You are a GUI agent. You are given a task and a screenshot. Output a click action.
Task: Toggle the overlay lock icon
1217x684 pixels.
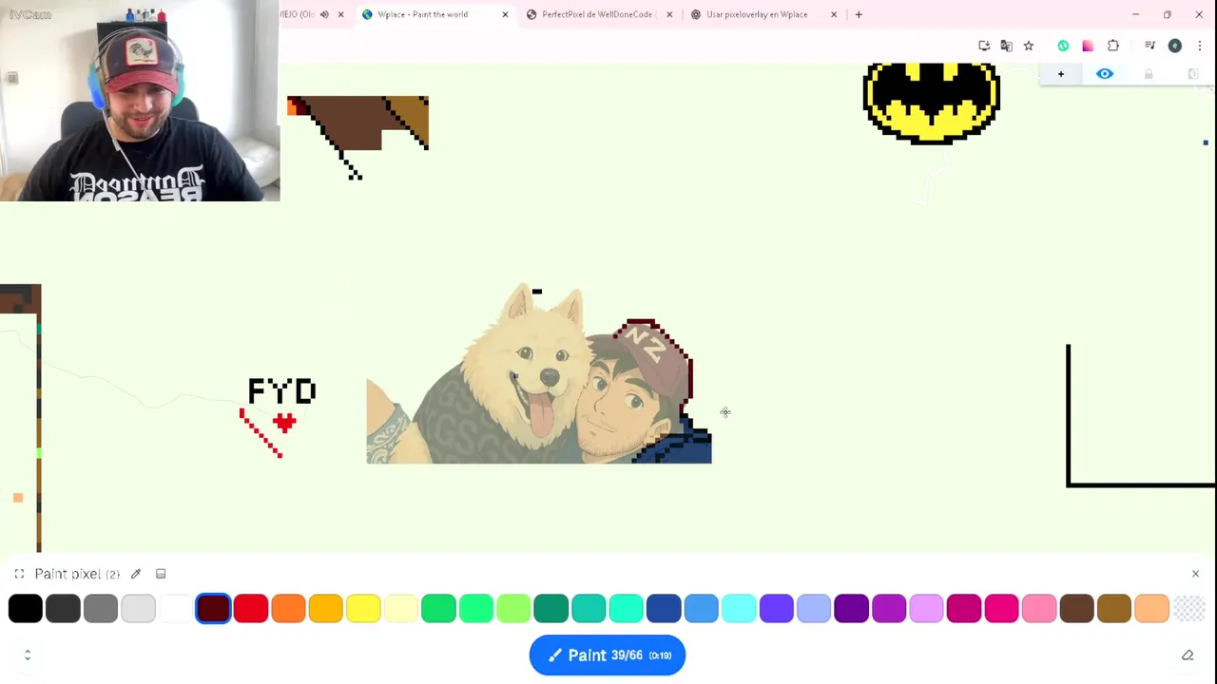click(1149, 74)
